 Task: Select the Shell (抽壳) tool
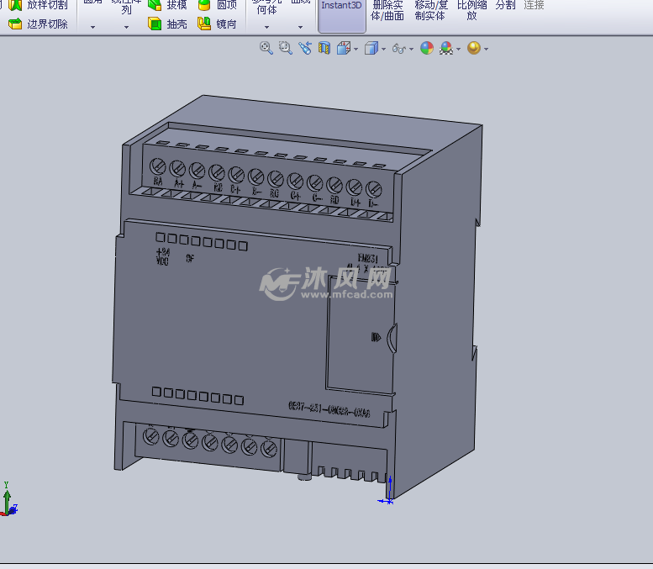pos(167,24)
